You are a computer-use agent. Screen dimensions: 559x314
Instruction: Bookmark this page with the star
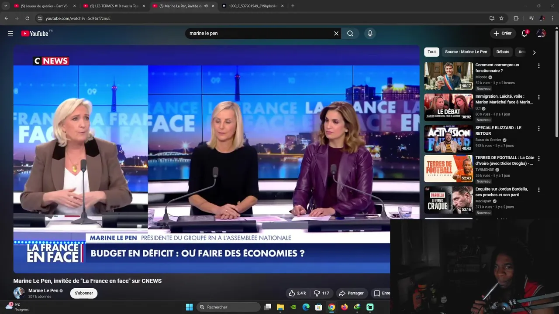(501, 18)
